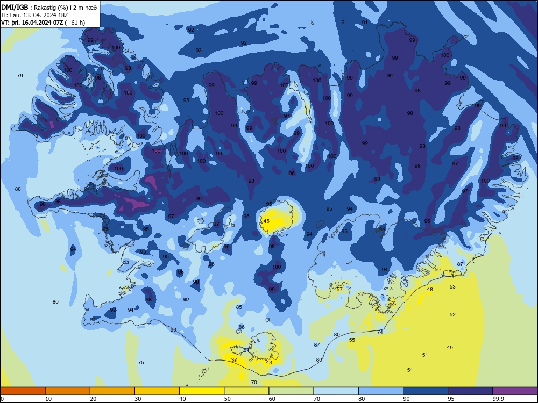Image resolution: width=538 pixels, height=403 pixels.
Task: Click the '93' value north of Iceland
Action: (199, 51)
